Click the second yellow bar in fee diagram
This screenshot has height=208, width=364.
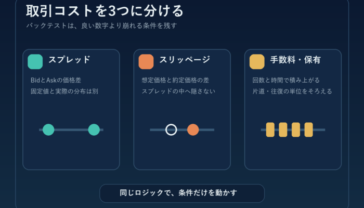(x=283, y=130)
